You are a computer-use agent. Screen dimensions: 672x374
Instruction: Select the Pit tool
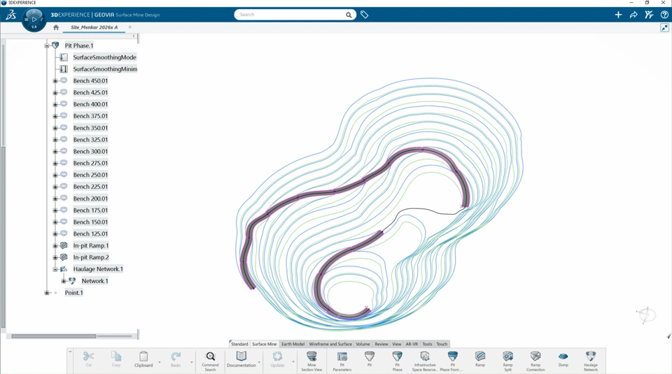point(370,359)
